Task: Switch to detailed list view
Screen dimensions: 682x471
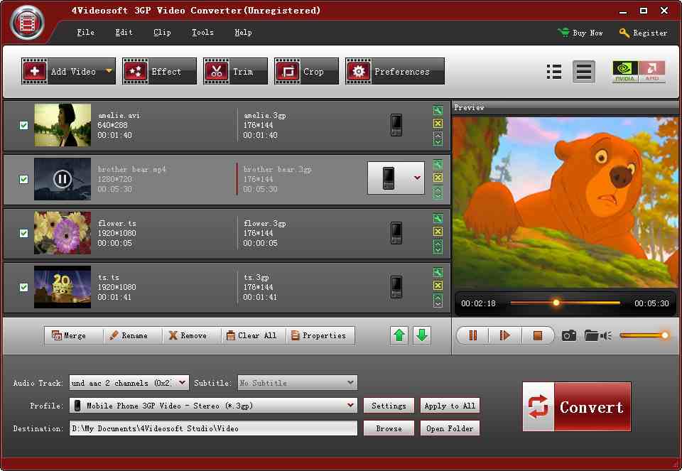Action: pos(584,72)
